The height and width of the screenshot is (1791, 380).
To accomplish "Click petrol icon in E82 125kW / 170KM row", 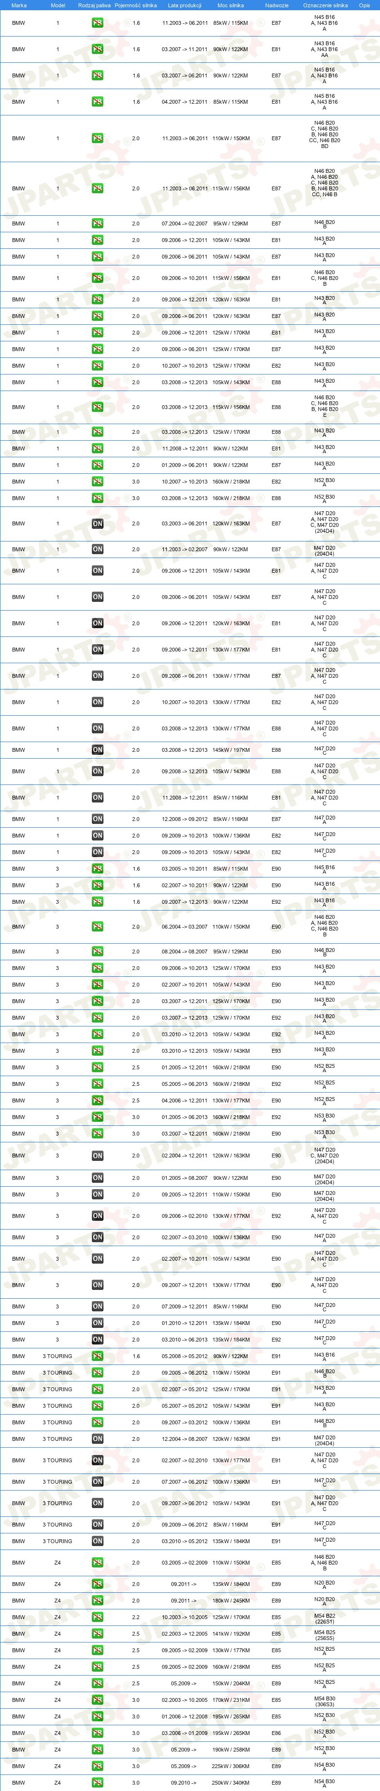I will click(97, 366).
